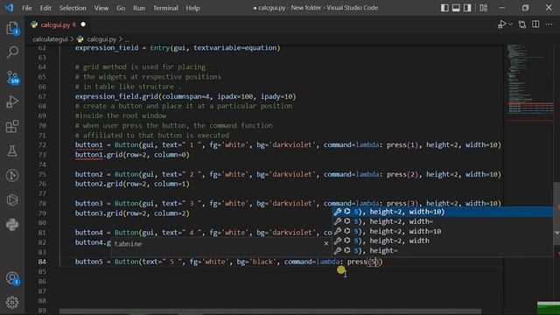The width and height of the screenshot is (560, 315).
Task: Open editor More Actions ellipsis
Action: click(x=549, y=24)
